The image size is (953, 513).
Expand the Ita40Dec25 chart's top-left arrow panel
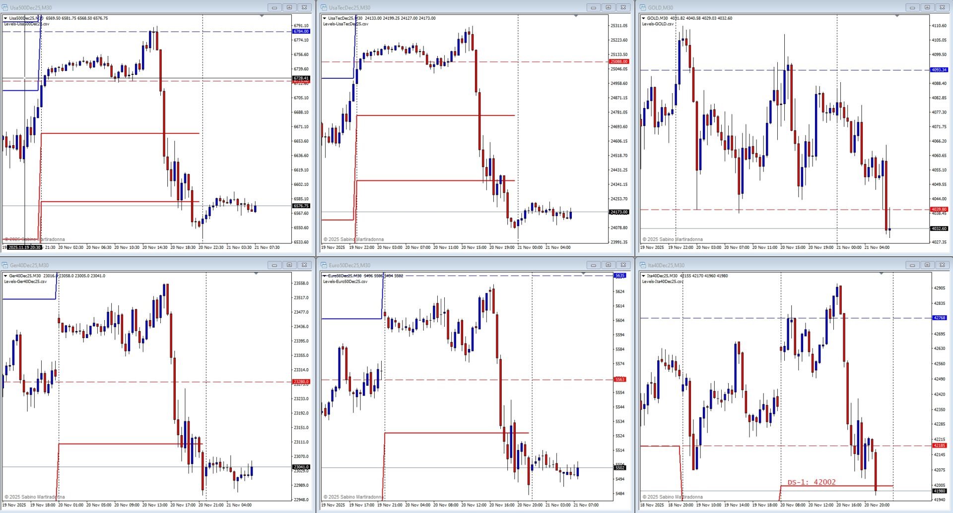[643, 276]
